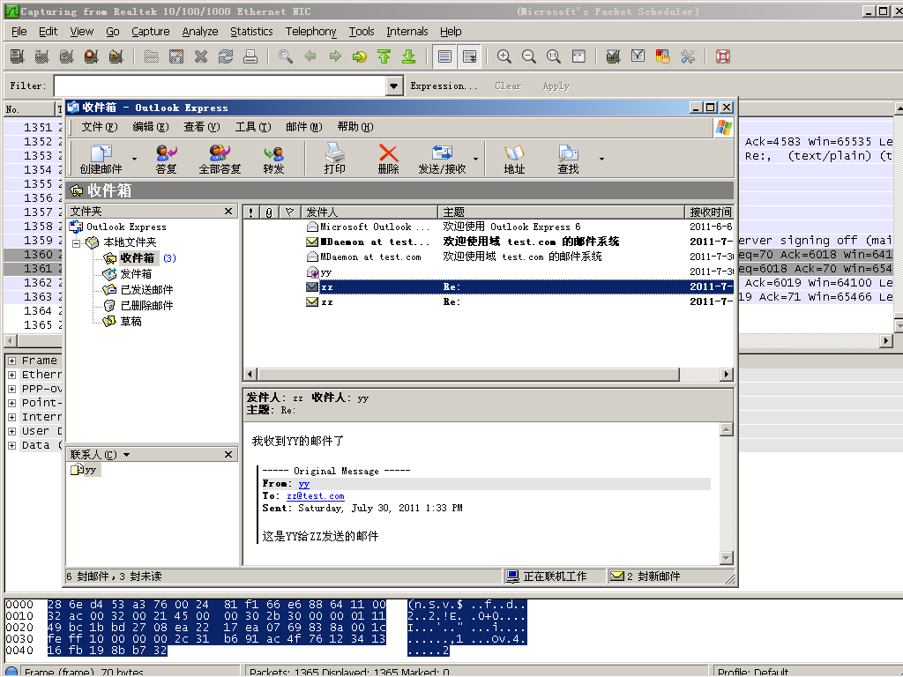The image size is (903, 677).
Task: Click Wireshark's Go Forward arrow icon
Action: (x=334, y=56)
